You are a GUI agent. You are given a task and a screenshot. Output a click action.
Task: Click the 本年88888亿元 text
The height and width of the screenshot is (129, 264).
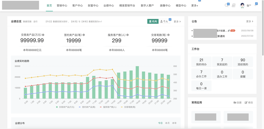32,50
